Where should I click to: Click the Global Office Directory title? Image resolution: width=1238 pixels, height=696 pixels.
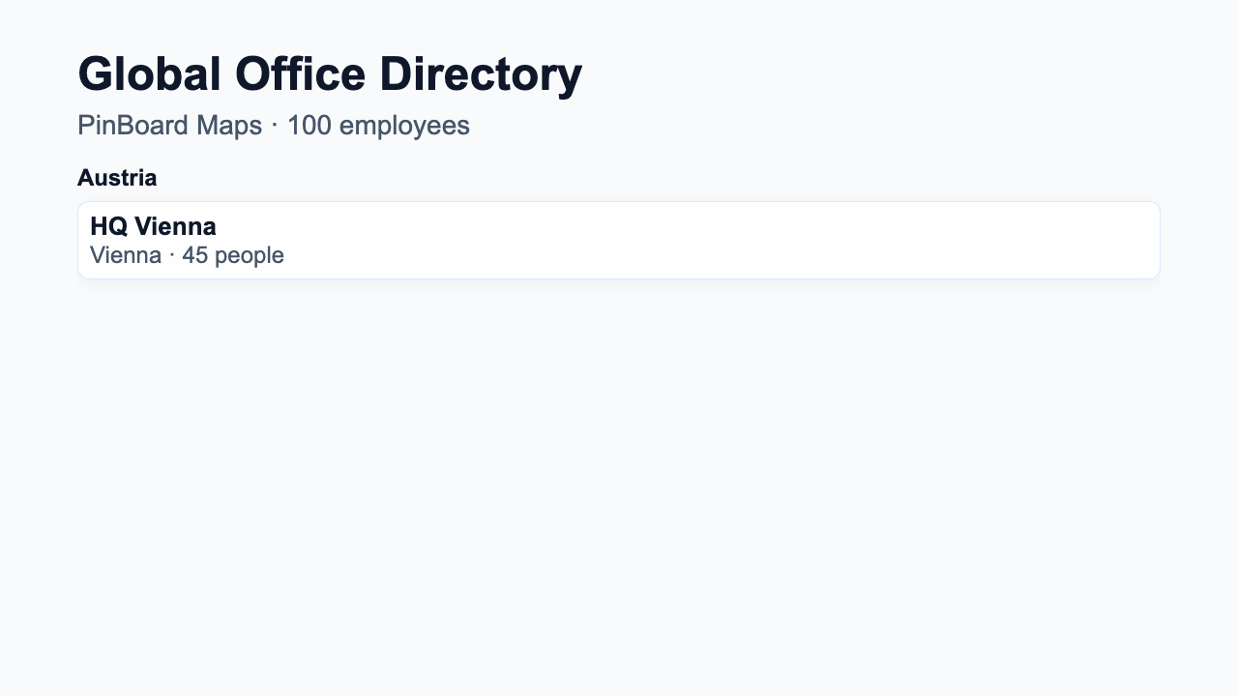pos(330,72)
